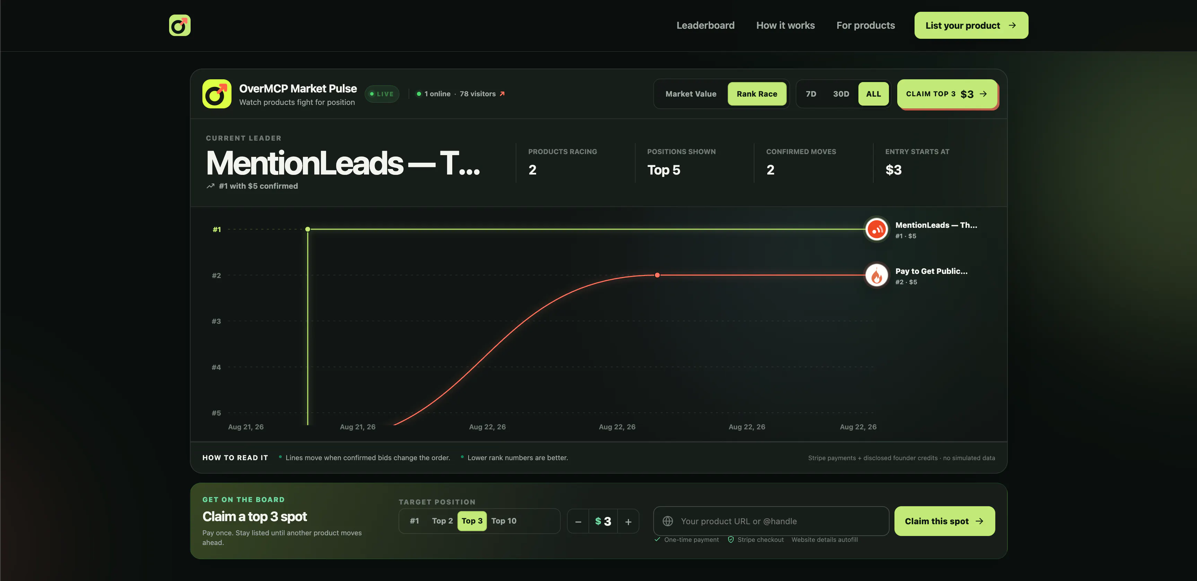The width and height of the screenshot is (1197, 581).
Task: Click the Entry Starts At $3 value
Action: (893, 170)
